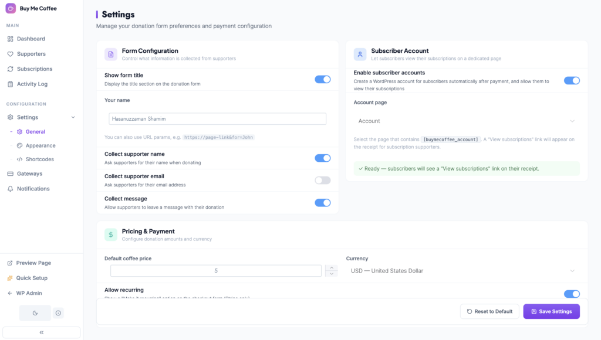Image resolution: width=601 pixels, height=340 pixels.
Task: Click the info circle icon in sidebar
Action: point(58,313)
